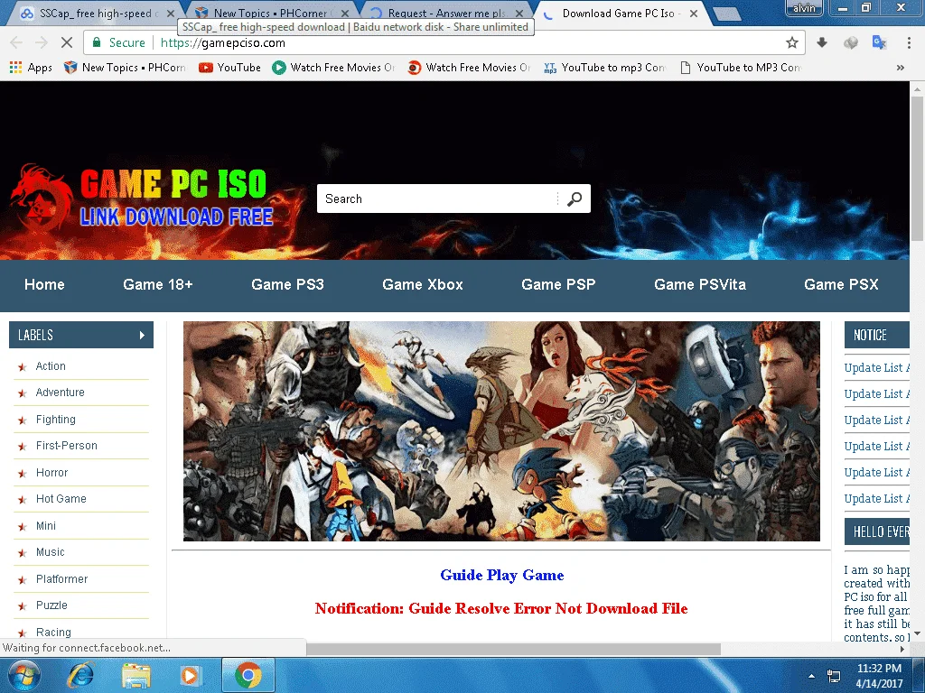Open Game PS3 menu item
Viewport: 925px width, 693px height.
[287, 284]
